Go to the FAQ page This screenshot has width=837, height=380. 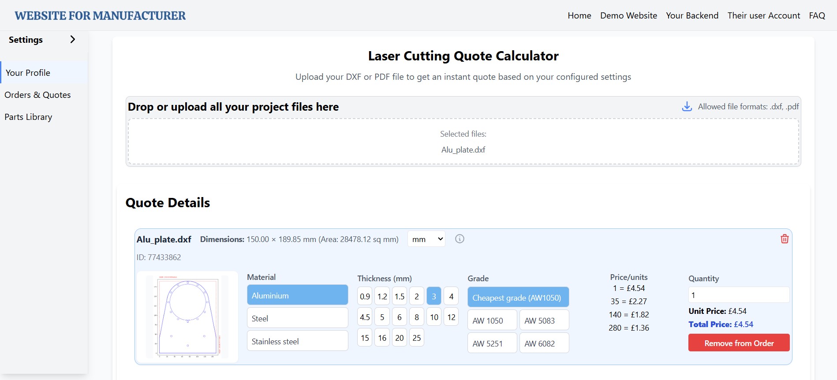click(817, 15)
